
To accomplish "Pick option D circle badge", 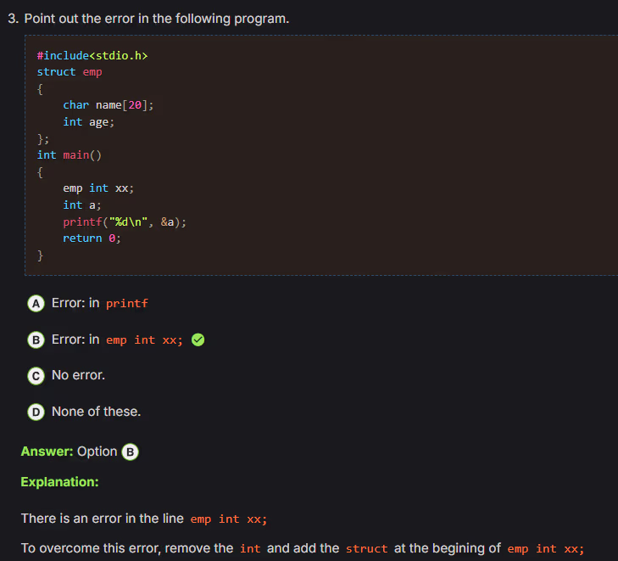I will [36, 412].
